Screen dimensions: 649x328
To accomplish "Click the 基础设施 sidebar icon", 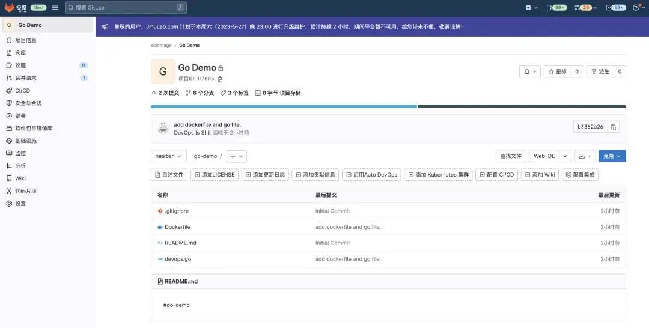I will (9, 141).
